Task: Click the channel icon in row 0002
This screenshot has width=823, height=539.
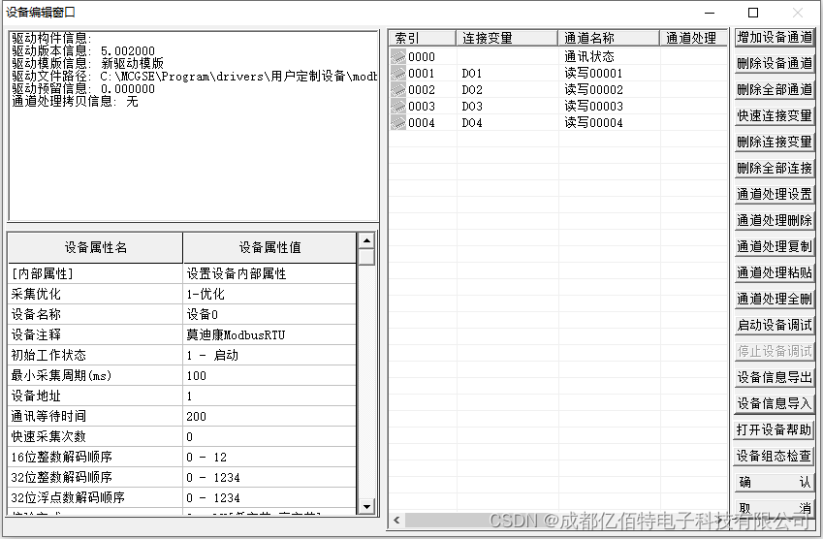Action: pos(398,90)
